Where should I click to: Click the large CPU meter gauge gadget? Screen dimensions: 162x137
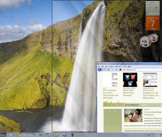145,41
